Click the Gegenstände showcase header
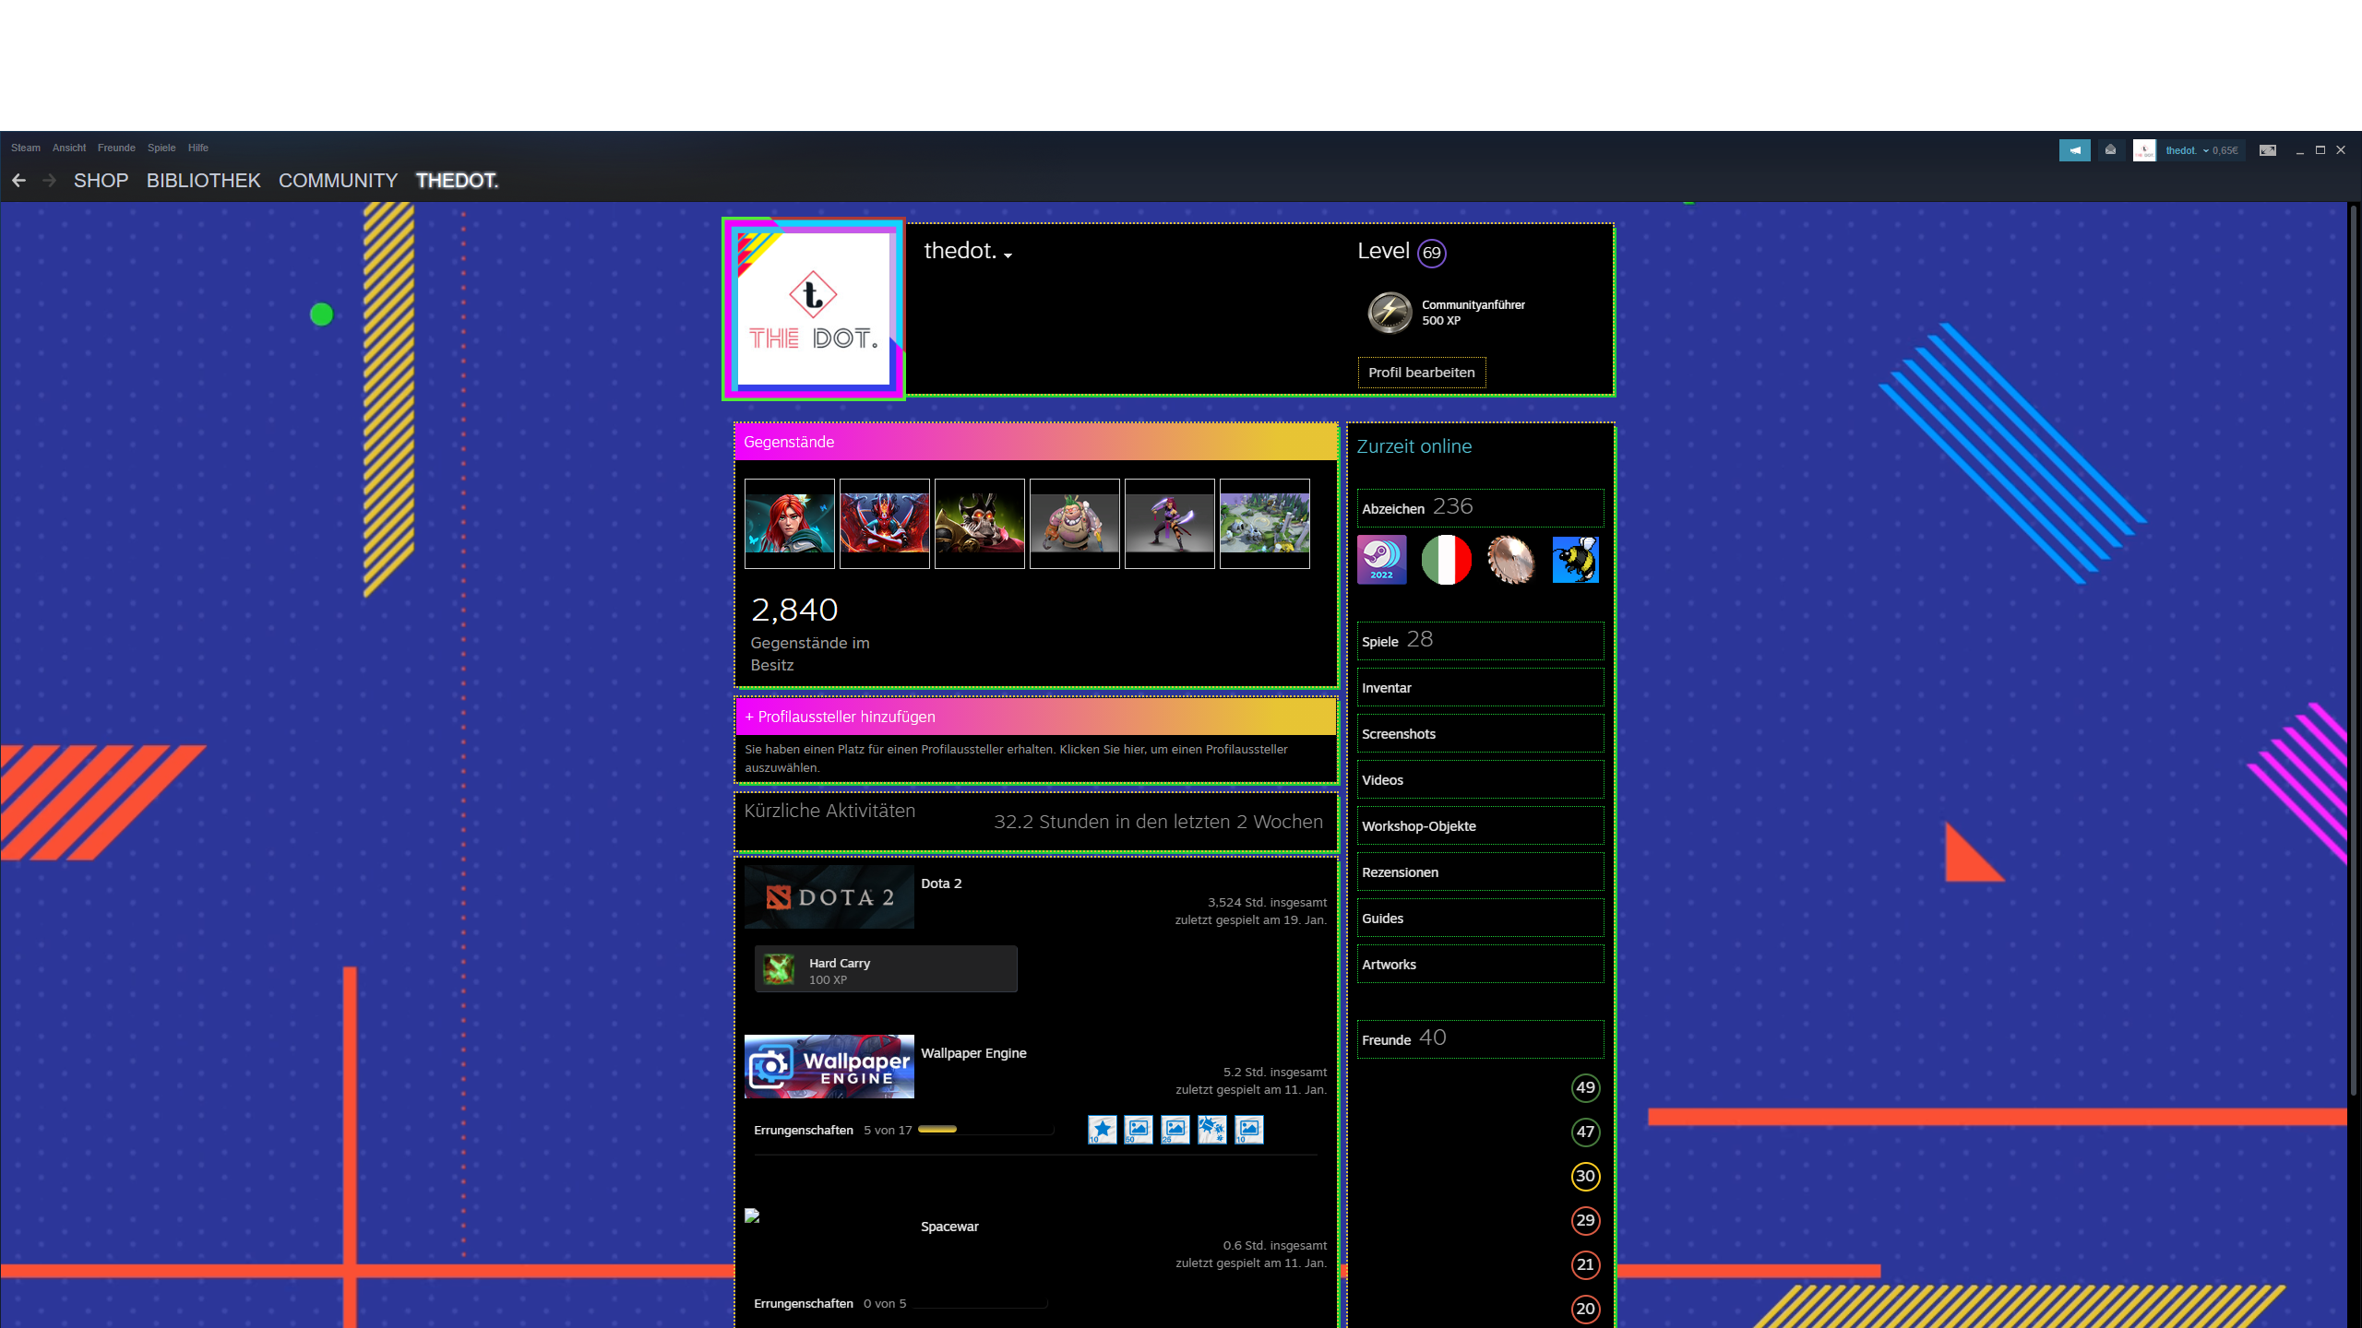The image size is (2362, 1328). tap(1035, 442)
